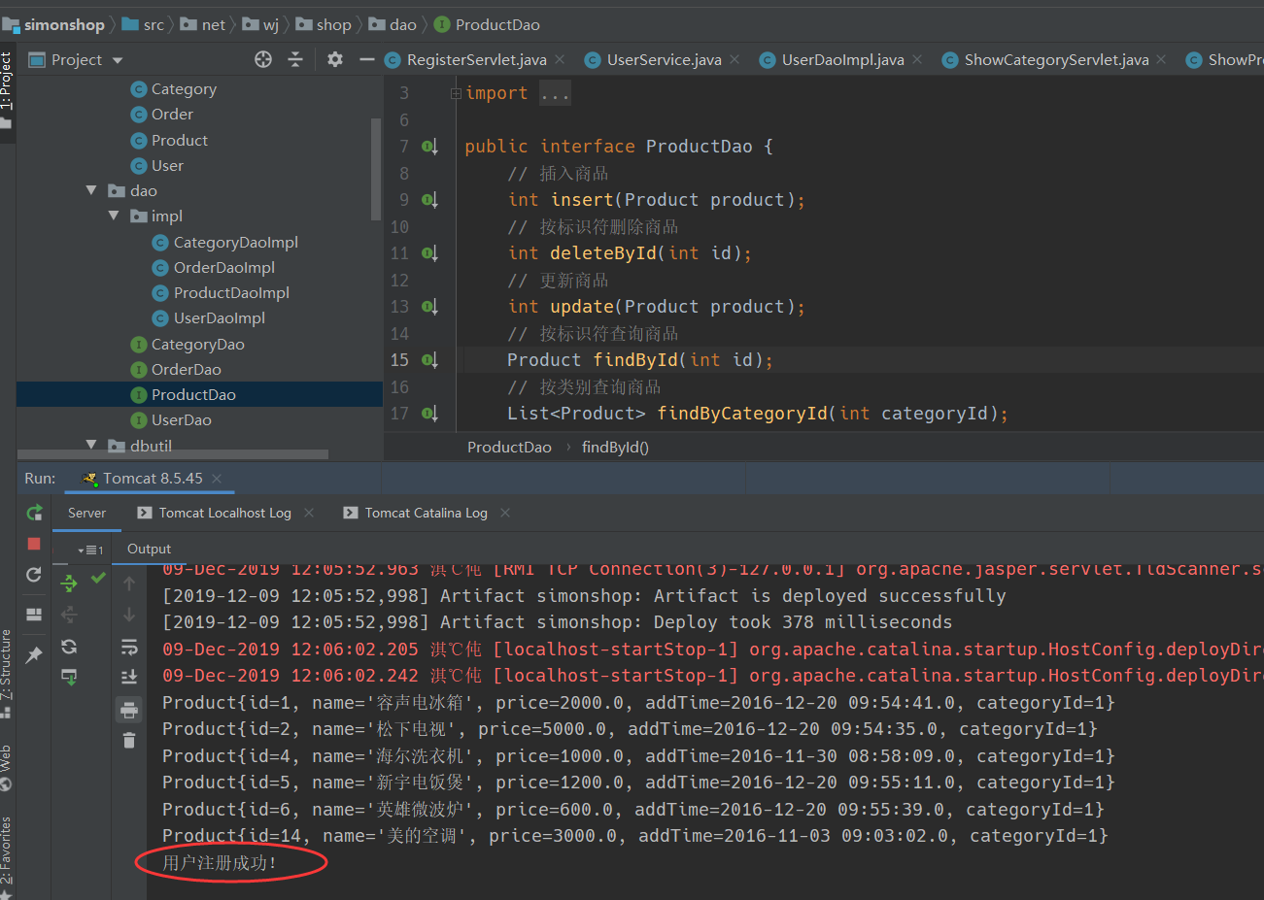
Task: Open the Restore Layout icon in Run panel
Action: click(34, 614)
